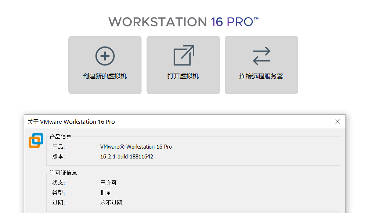
Task: Click the remote server double-arrow icon
Action: pos(261,56)
